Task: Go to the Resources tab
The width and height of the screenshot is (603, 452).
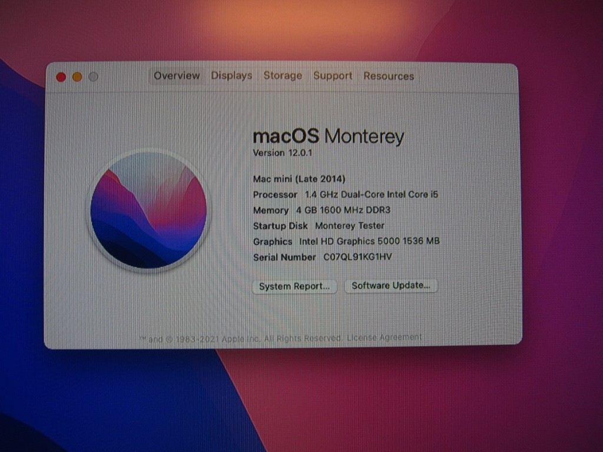Action: point(389,76)
